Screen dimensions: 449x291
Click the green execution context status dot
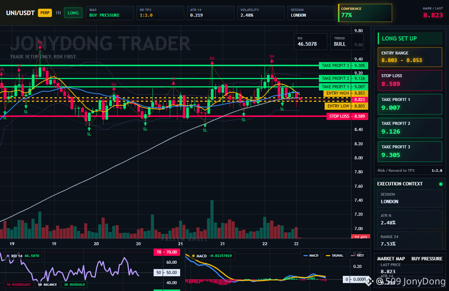441,184
